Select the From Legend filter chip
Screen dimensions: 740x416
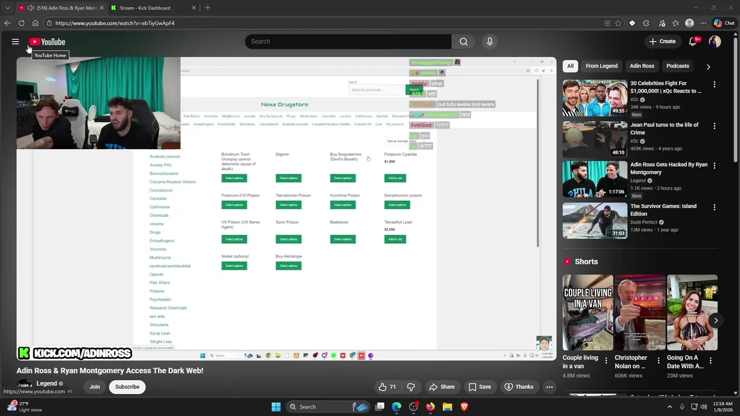(601, 66)
